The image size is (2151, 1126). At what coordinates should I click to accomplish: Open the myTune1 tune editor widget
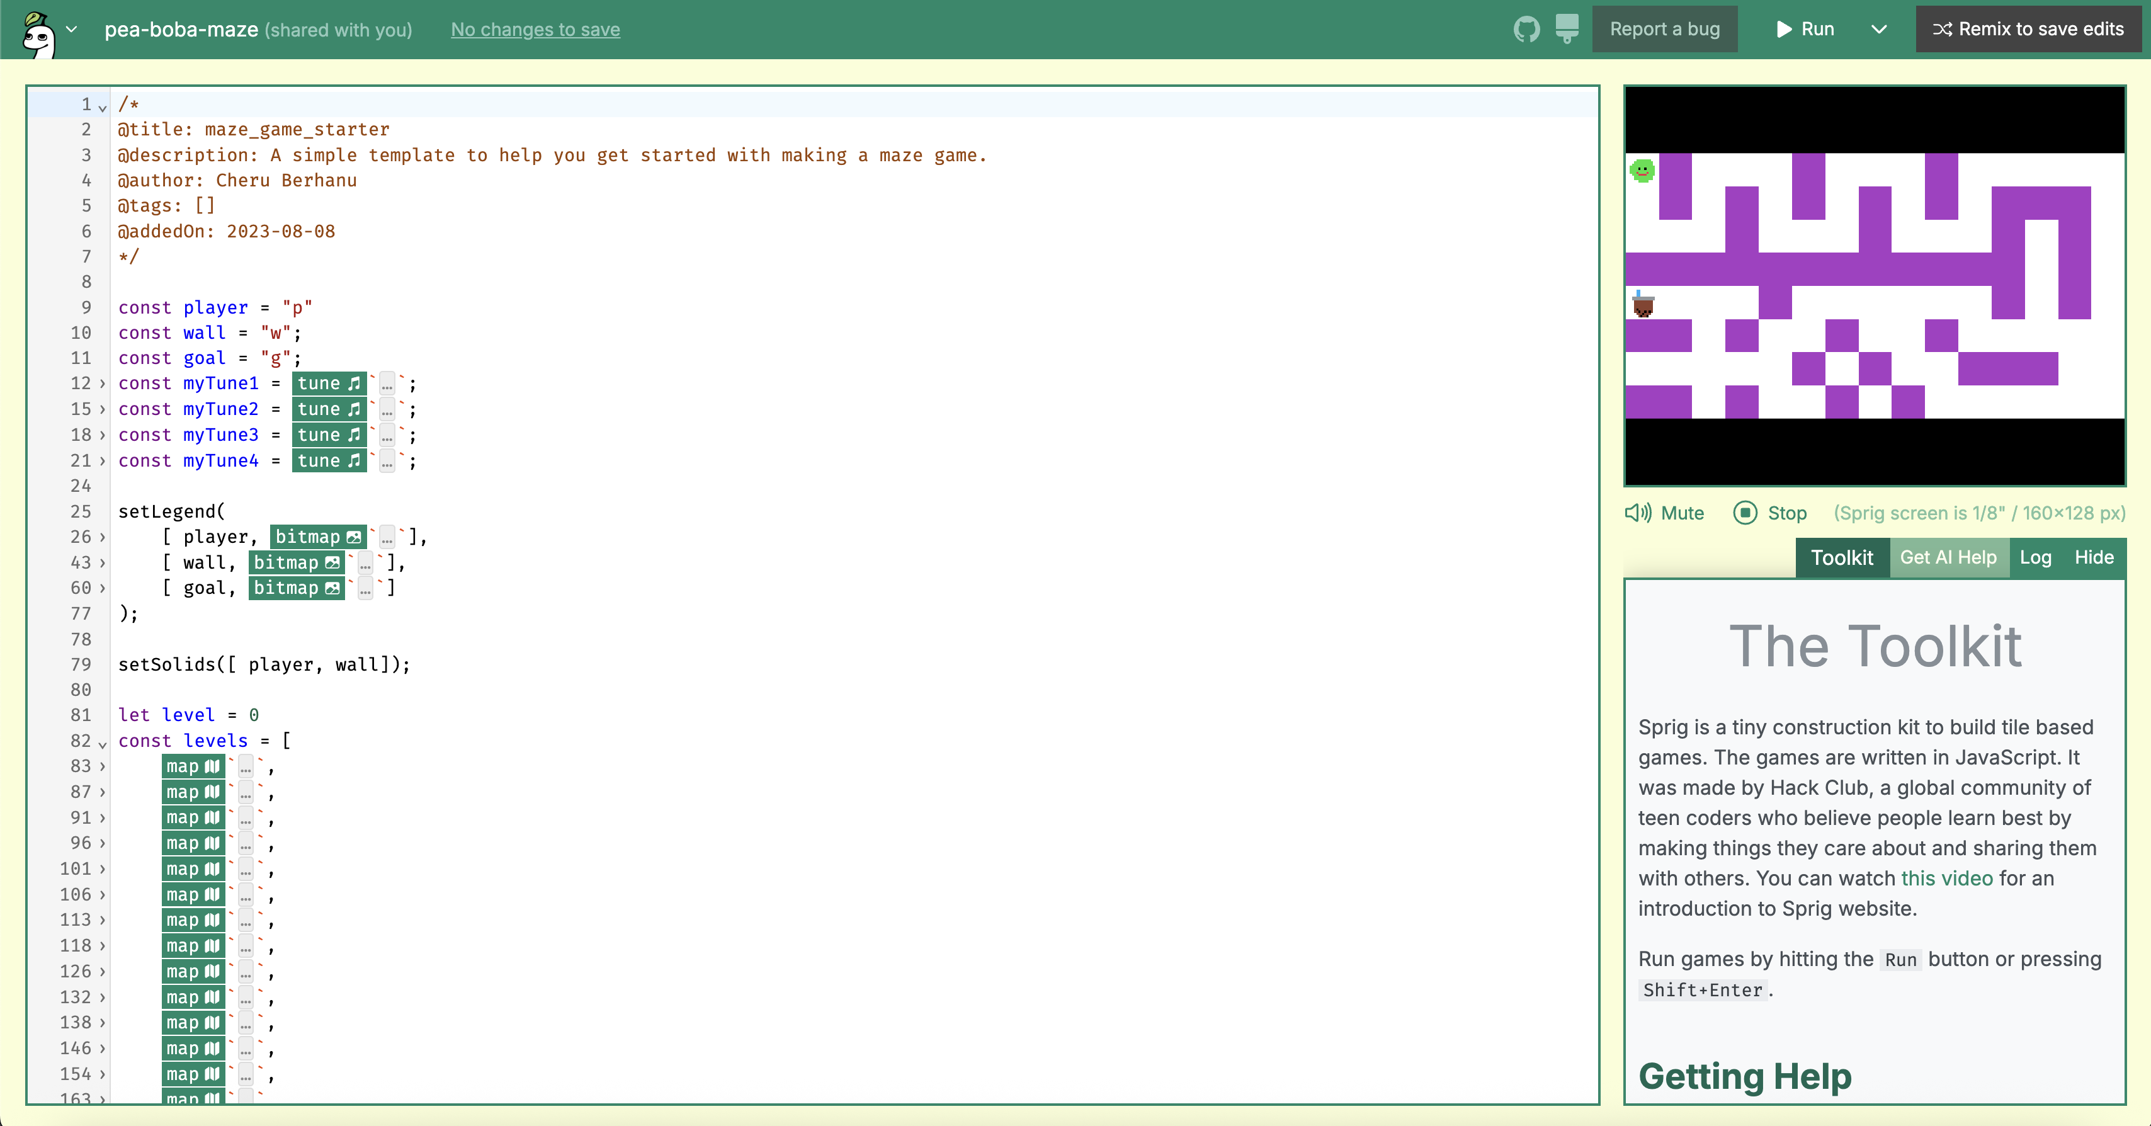(329, 384)
